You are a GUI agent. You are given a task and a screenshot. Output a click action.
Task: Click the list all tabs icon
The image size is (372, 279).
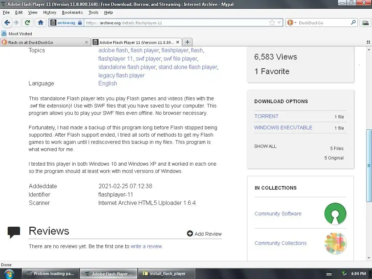pyautogui.click(x=368, y=42)
